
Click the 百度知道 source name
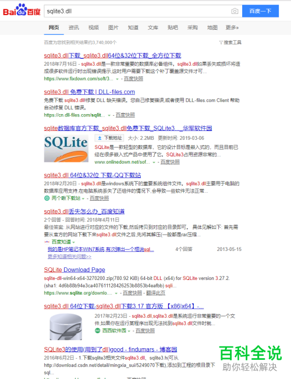61,242
